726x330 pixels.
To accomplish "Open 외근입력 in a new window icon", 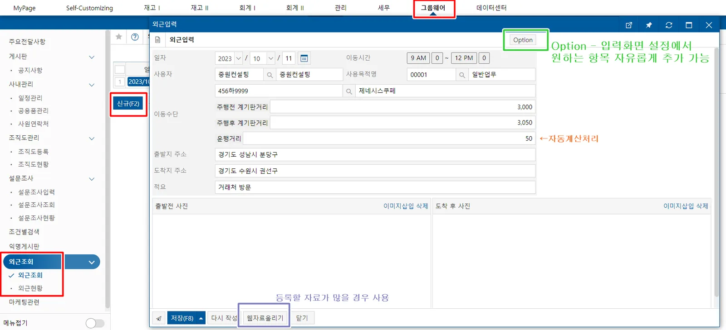I will [629, 25].
